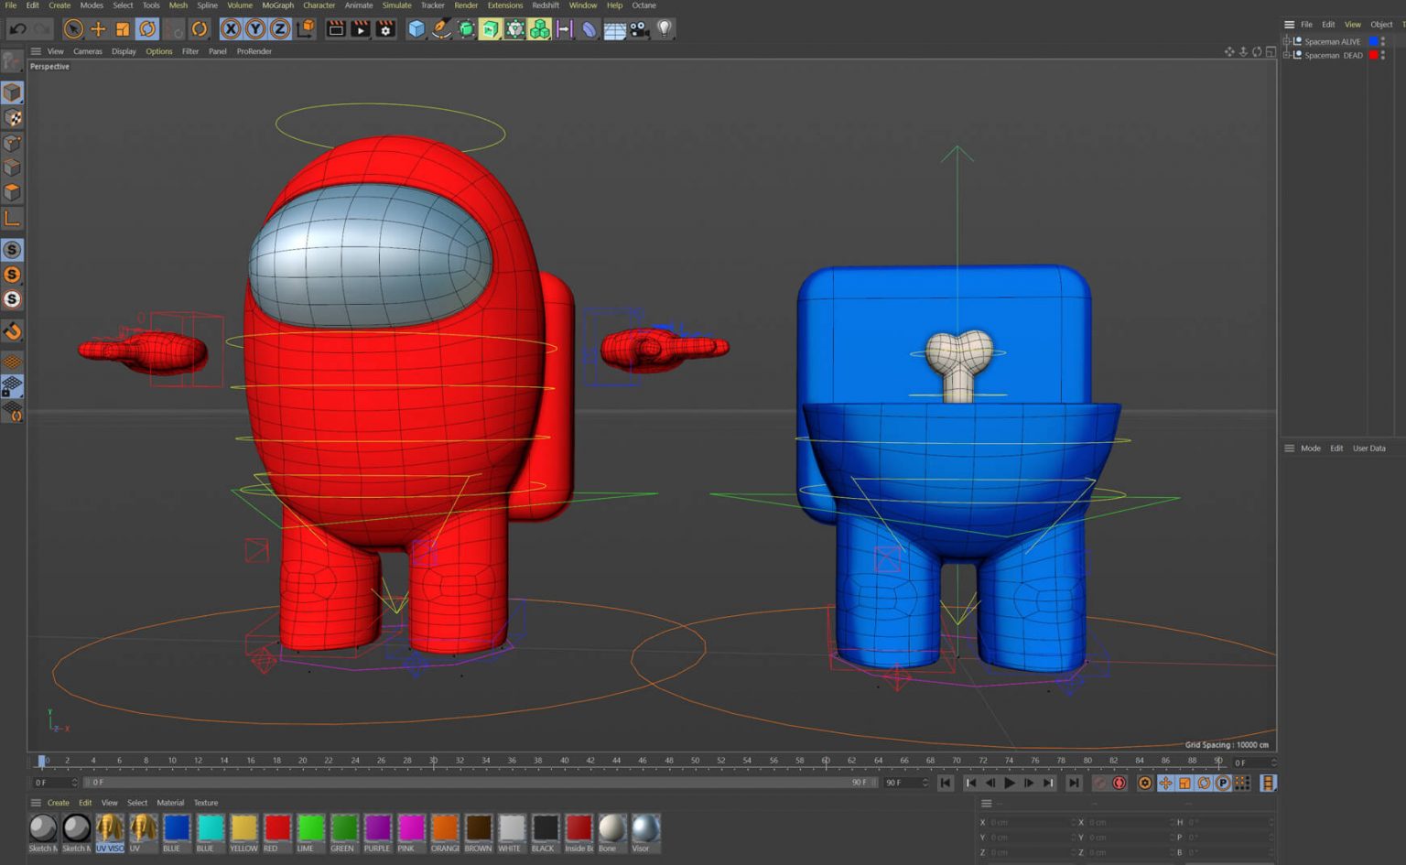
Task: Click ProRender in the viewport menu bar
Action: click(x=254, y=51)
